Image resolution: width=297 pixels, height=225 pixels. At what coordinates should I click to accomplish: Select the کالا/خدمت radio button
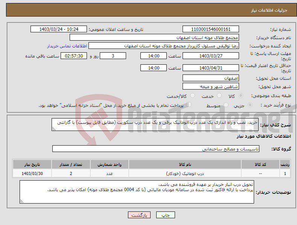point(192,96)
